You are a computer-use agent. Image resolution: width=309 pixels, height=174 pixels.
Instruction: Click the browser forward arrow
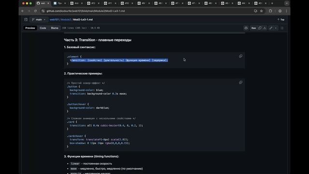(29, 11)
